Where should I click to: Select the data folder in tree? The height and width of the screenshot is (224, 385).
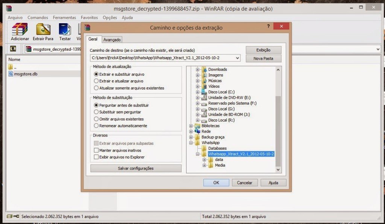pos(219,159)
